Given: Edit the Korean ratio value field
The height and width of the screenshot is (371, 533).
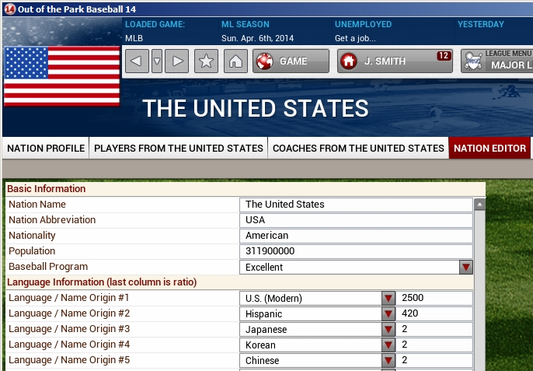Looking at the screenshot, I should click(x=434, y=345).
